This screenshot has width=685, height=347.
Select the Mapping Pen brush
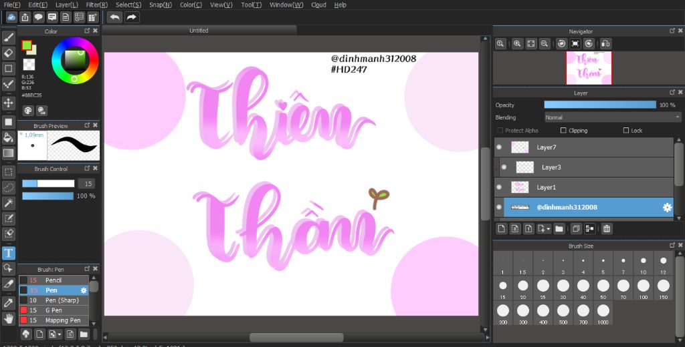coord(54,320)
